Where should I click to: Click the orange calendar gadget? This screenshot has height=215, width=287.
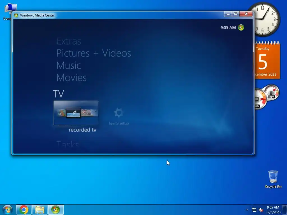pos(267,60)
